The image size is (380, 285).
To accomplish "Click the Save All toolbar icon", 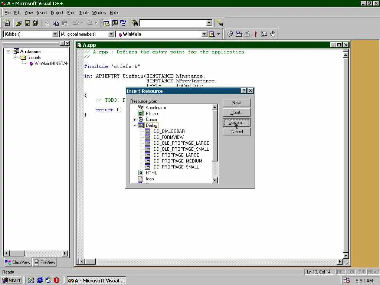I will (36, 23).
